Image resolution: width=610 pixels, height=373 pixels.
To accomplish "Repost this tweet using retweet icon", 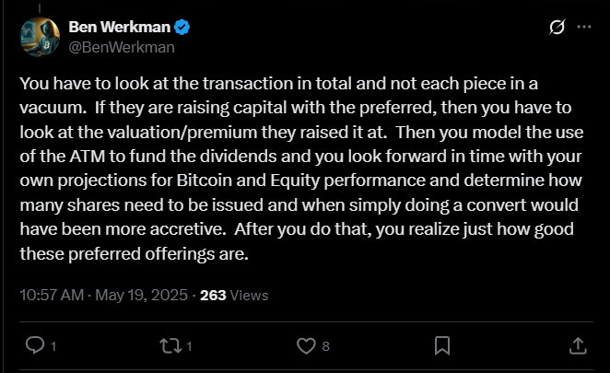I will pyautogui.click(x=170, y=345).
